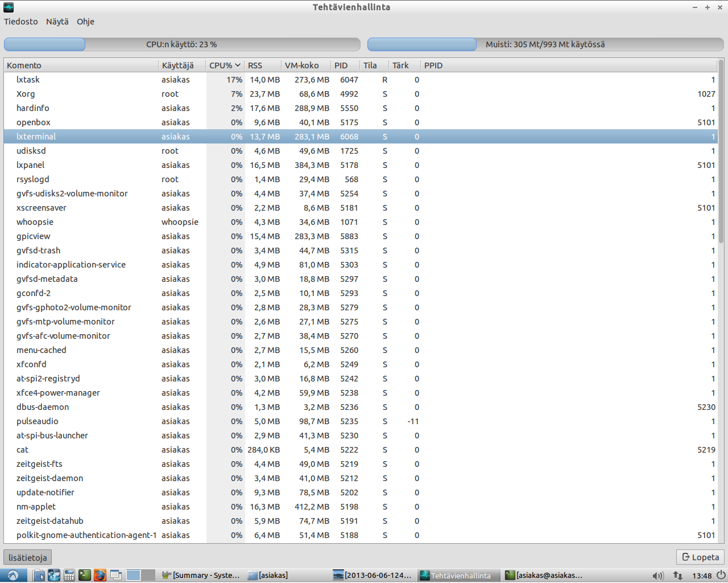Open the Ohje menu
Viewport: 728px width, 583px height.
tap(86, 22)
